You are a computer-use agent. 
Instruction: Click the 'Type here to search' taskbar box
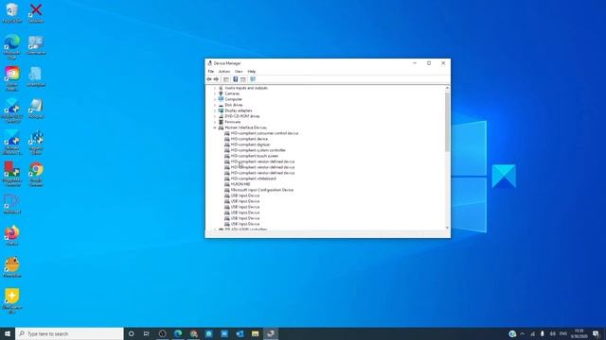(69, 333)
